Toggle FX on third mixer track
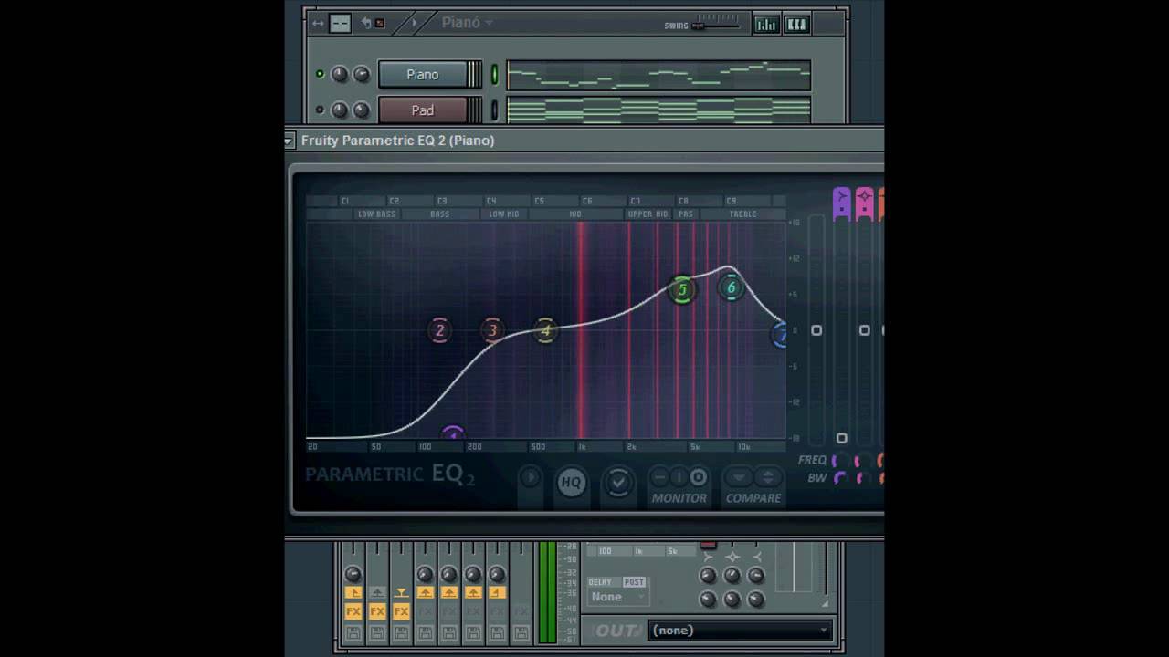Viewport: 1169px width, 657px height. tap(401, 611)
